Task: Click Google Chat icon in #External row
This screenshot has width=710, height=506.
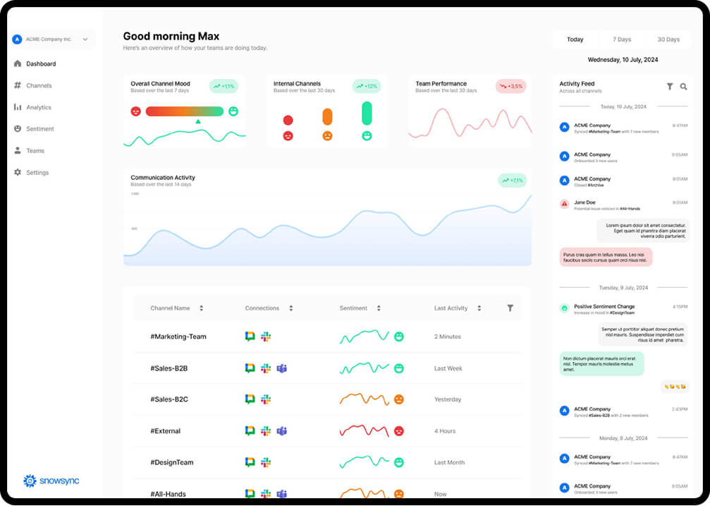Action: pos(250,431)
